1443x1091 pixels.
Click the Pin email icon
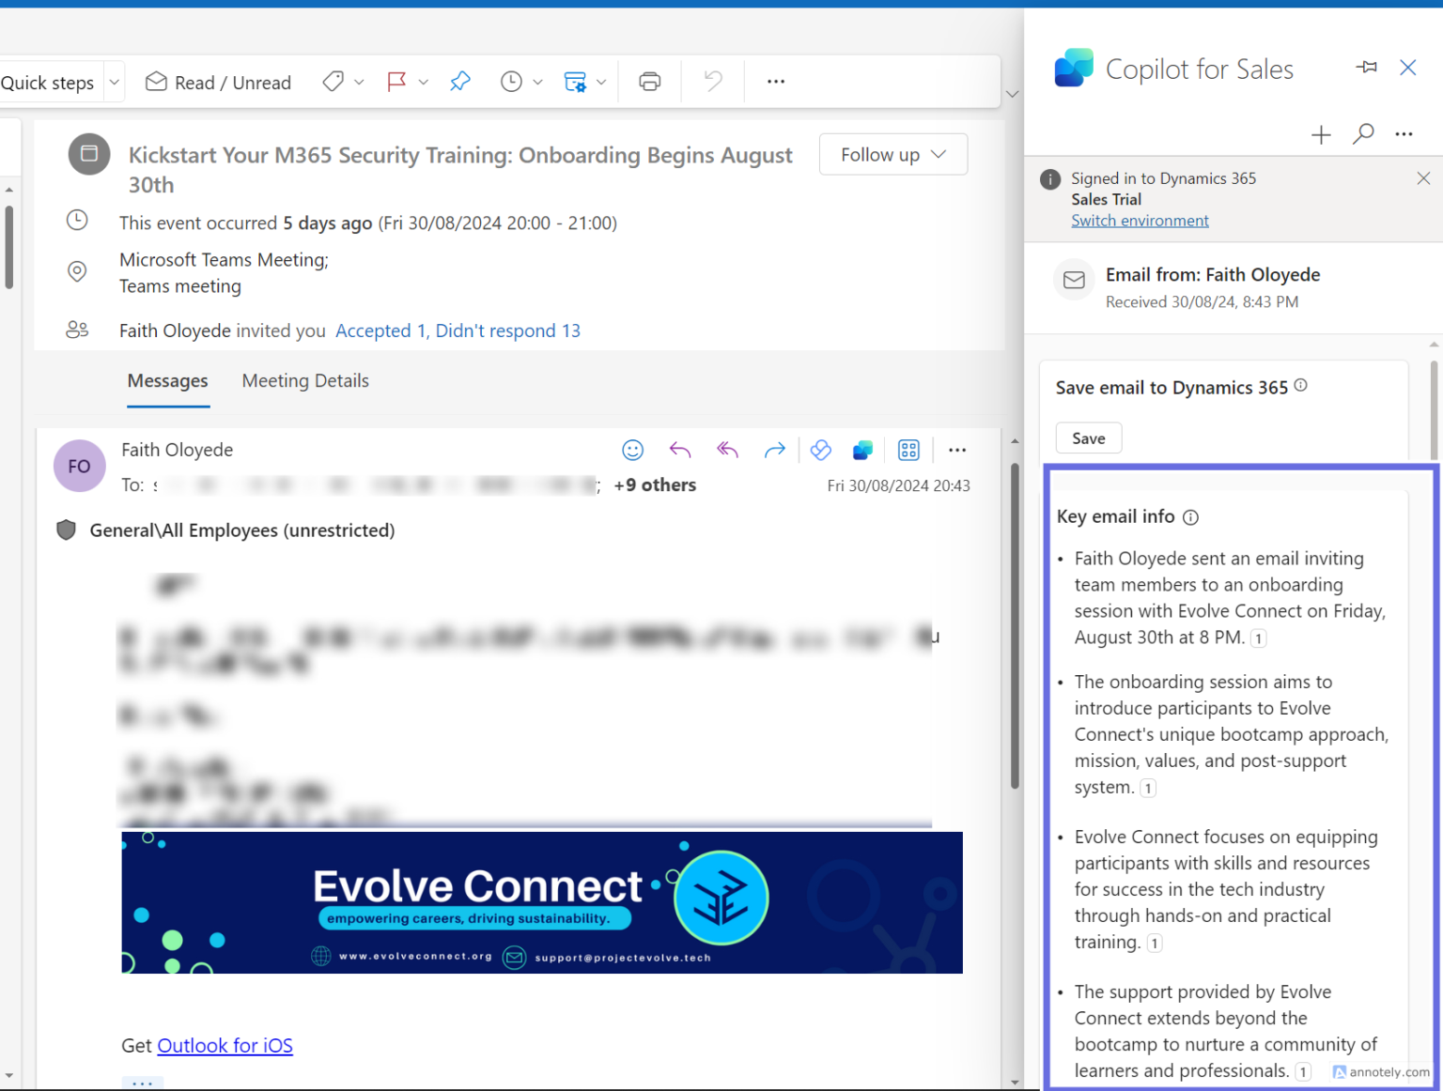(460, 82)
